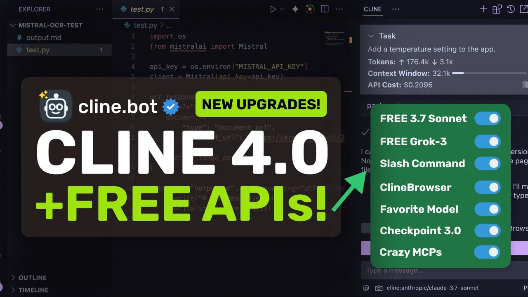Screen dimensions: 528x297
Task: Close the test.py editor tab
Action: 172,9
